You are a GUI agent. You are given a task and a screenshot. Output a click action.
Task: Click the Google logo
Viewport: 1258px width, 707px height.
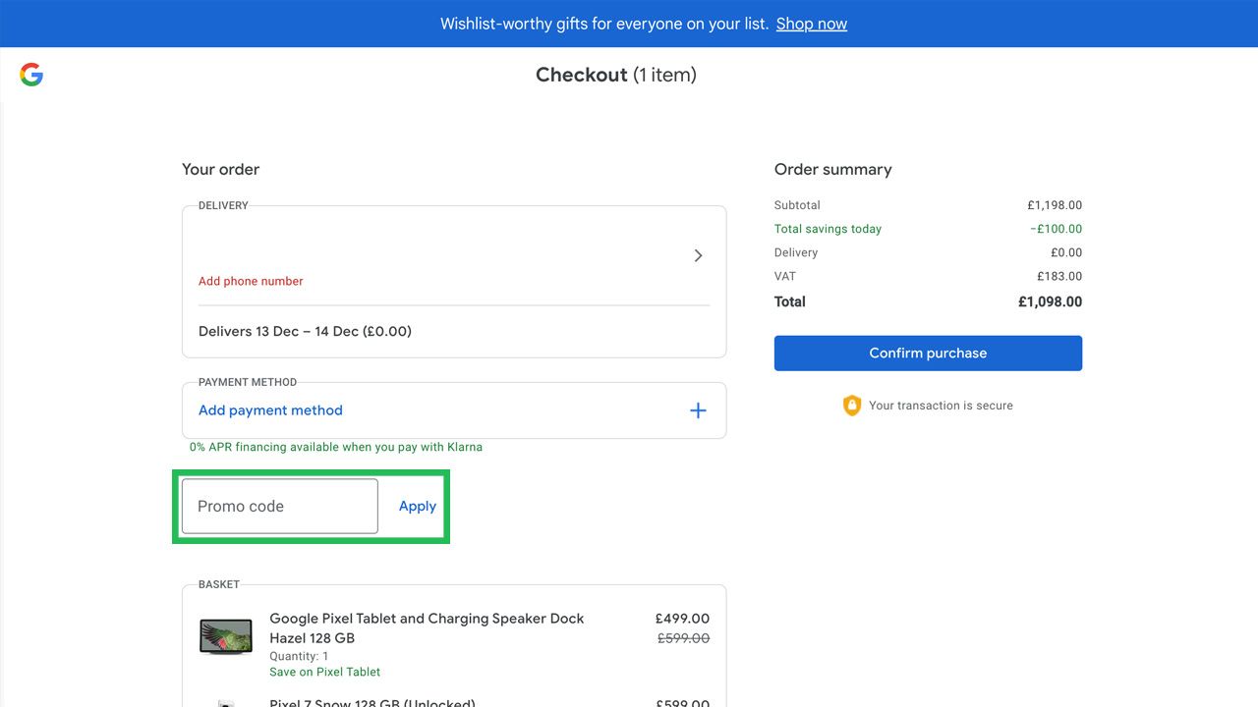pos(30,74)
